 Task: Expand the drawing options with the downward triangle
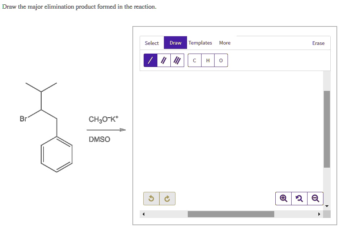[x=327, y=206]
